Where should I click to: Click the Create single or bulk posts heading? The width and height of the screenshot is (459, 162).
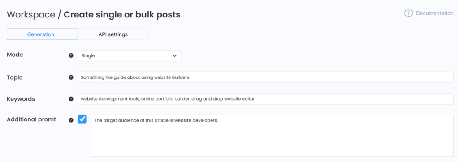coord(122,14)
